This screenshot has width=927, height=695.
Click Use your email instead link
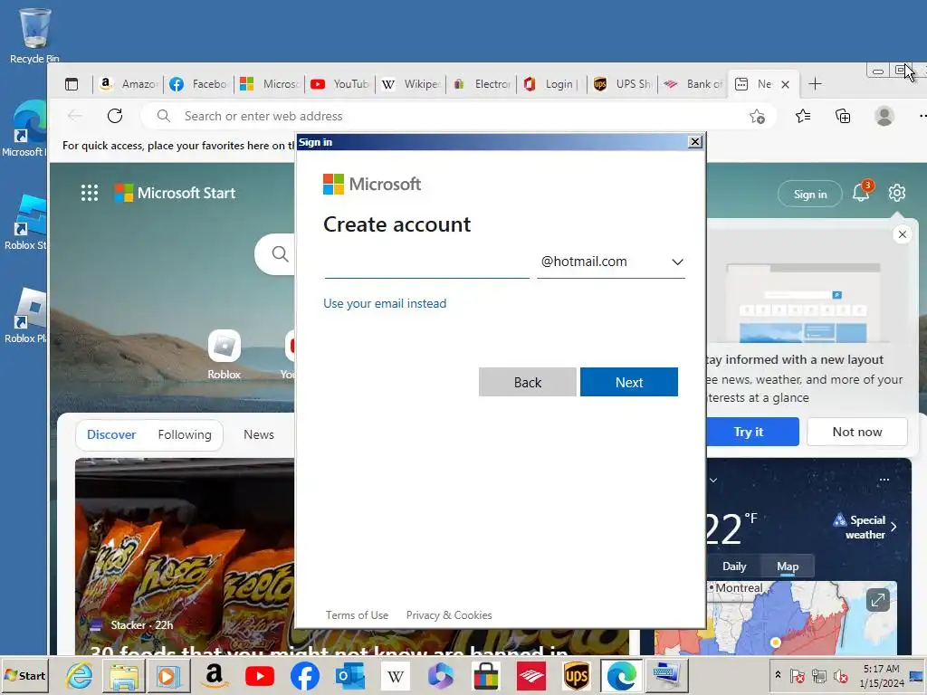[x=385, y=304]
